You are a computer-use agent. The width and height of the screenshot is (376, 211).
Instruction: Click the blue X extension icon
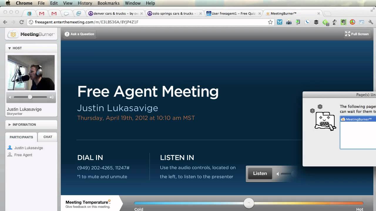click(x=280, y=22)
